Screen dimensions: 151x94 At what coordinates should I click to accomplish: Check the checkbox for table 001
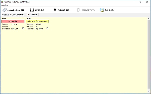coord(23,28)
